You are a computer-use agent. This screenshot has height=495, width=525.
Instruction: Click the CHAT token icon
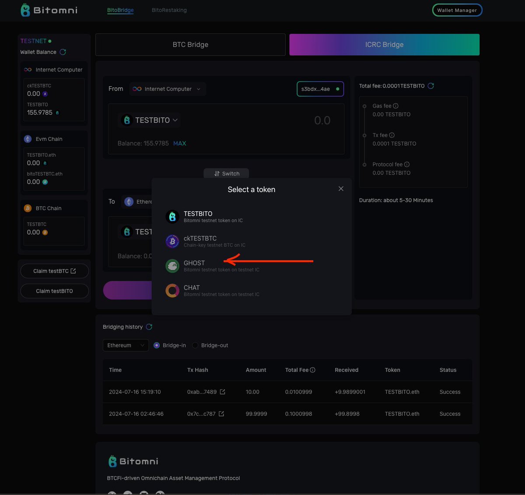point(172,290)
